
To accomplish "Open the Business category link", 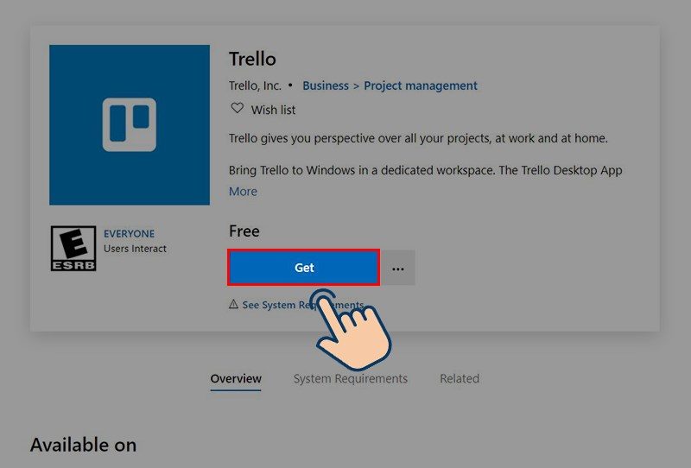I will 325,85.
